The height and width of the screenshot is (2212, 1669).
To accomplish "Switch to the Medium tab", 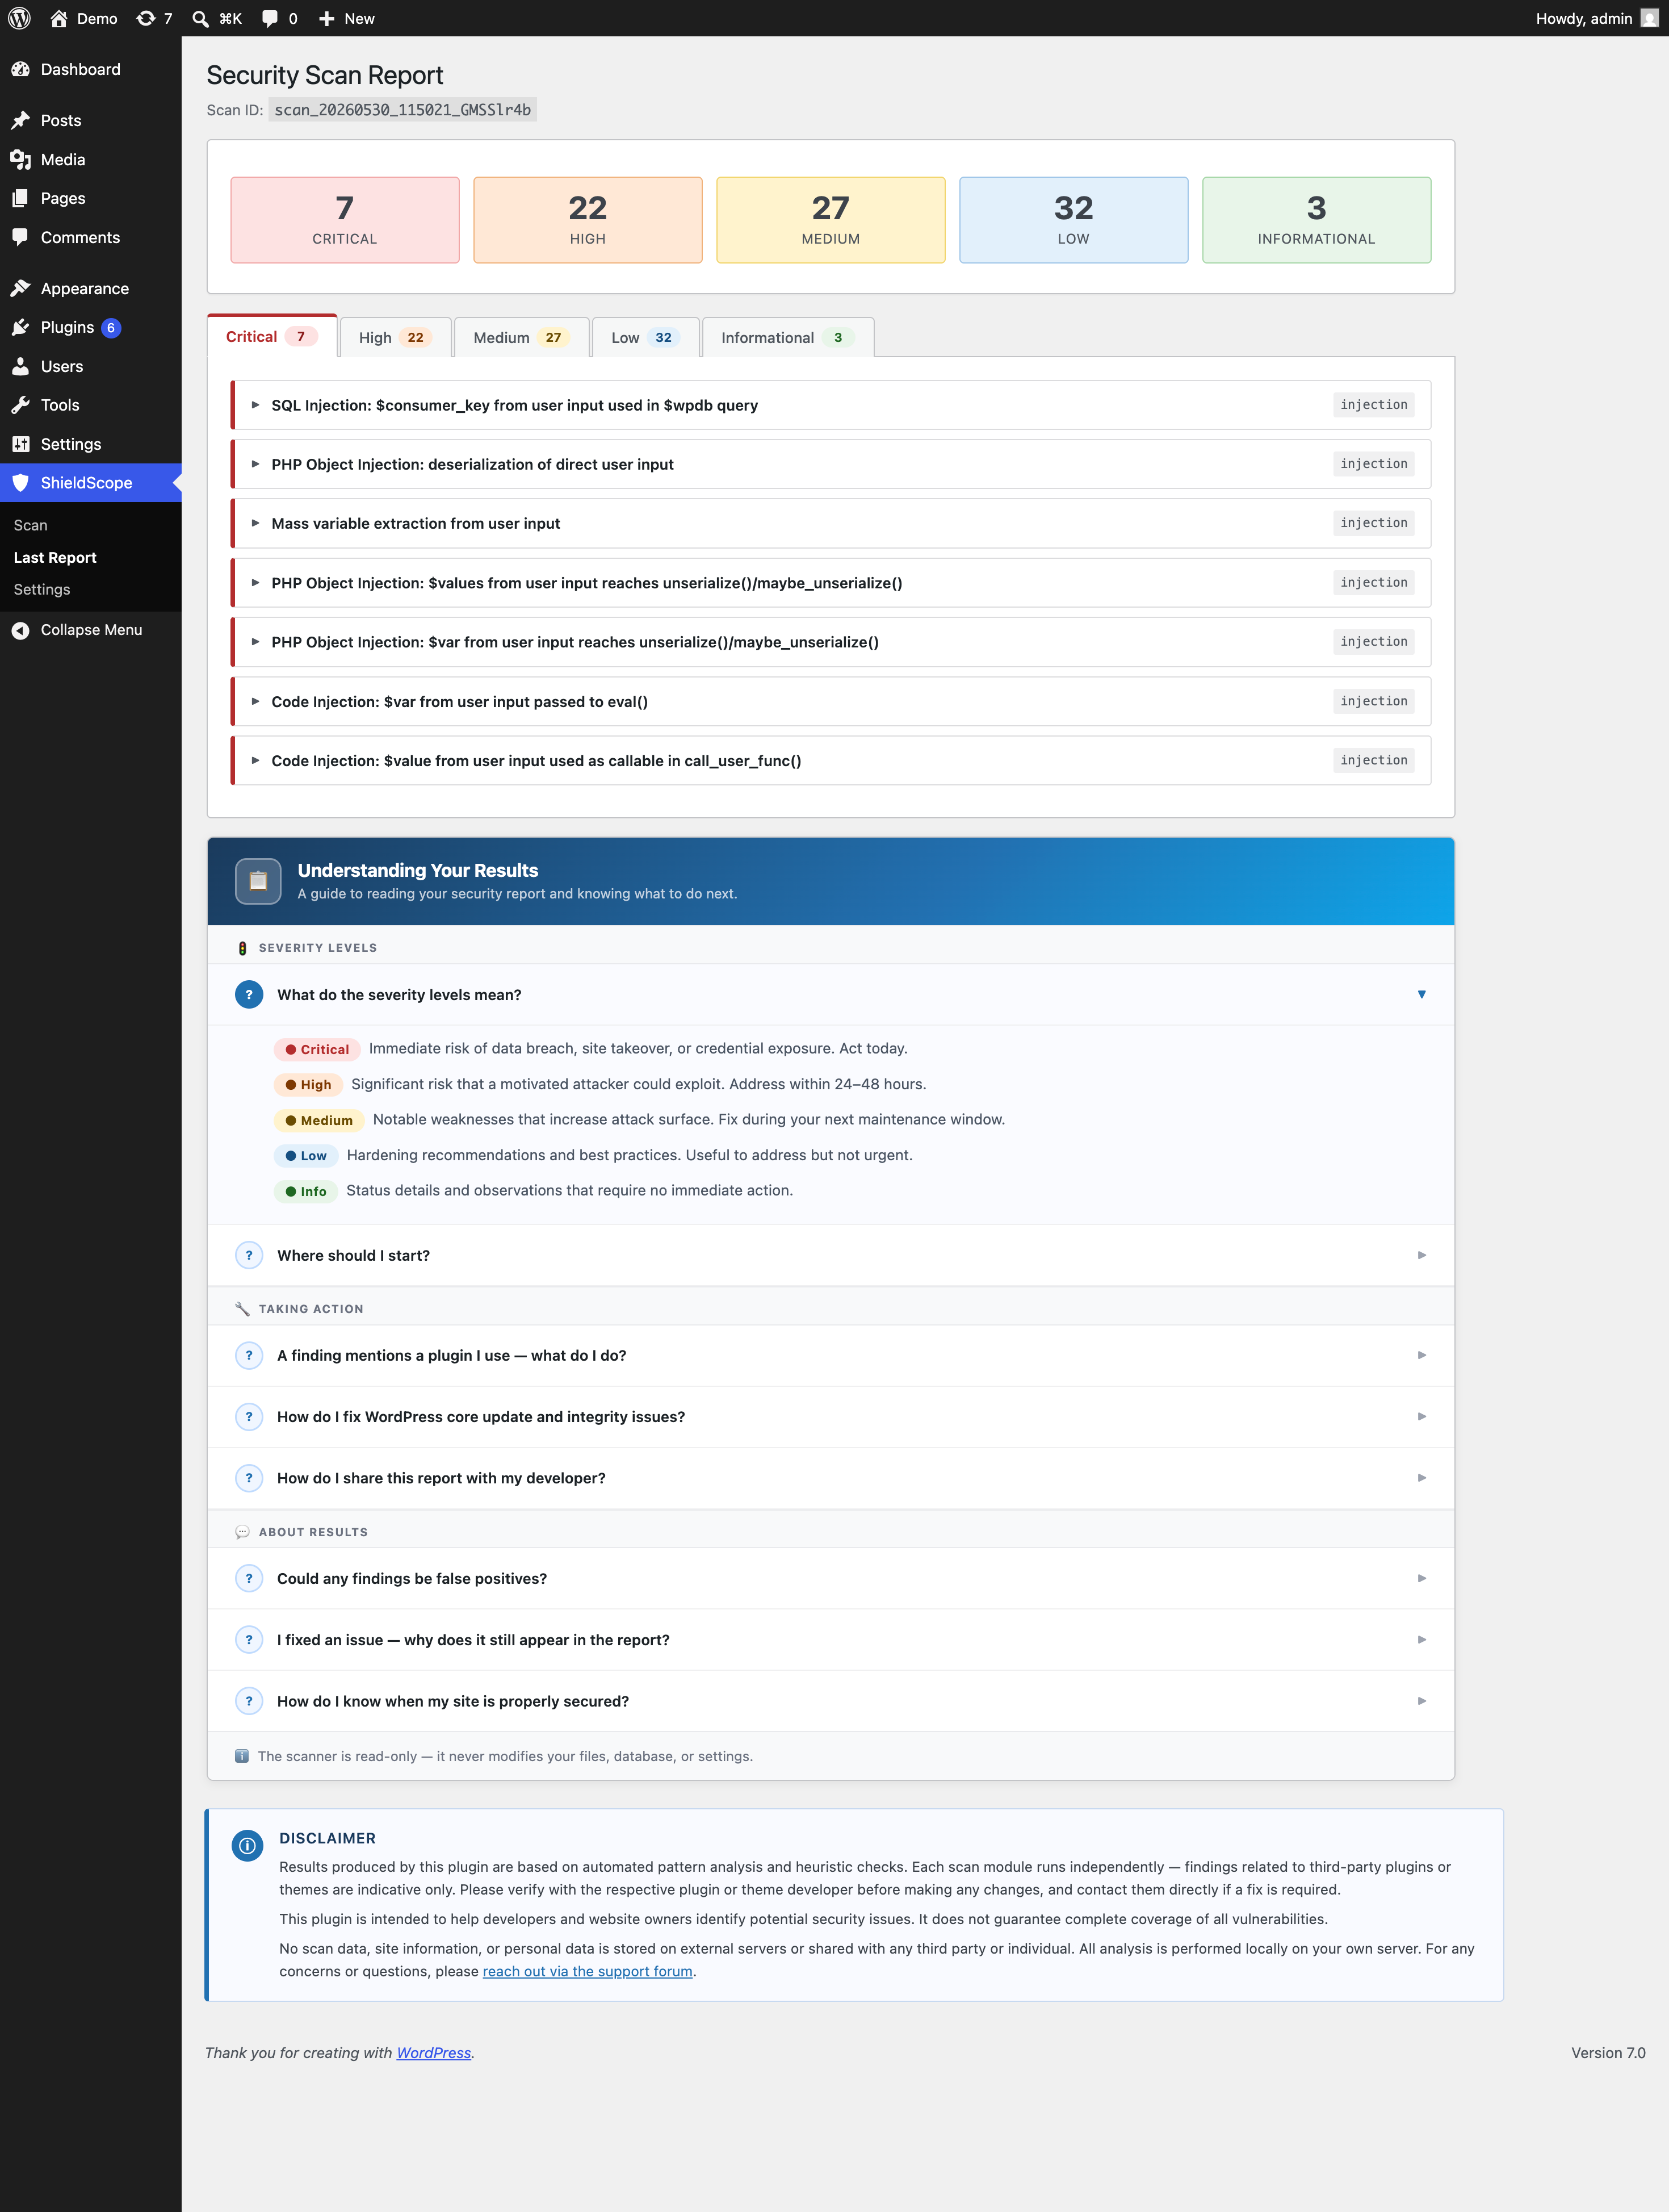I will pyautogui.click(x=521, y=337).
